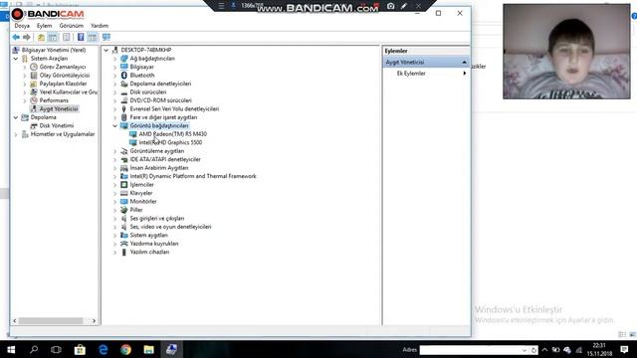Select Görev Zamanlayıcı in left tree

click(63, 67)
